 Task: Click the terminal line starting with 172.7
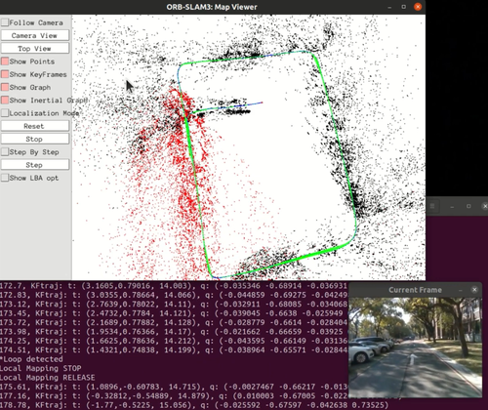pos(174,286)
